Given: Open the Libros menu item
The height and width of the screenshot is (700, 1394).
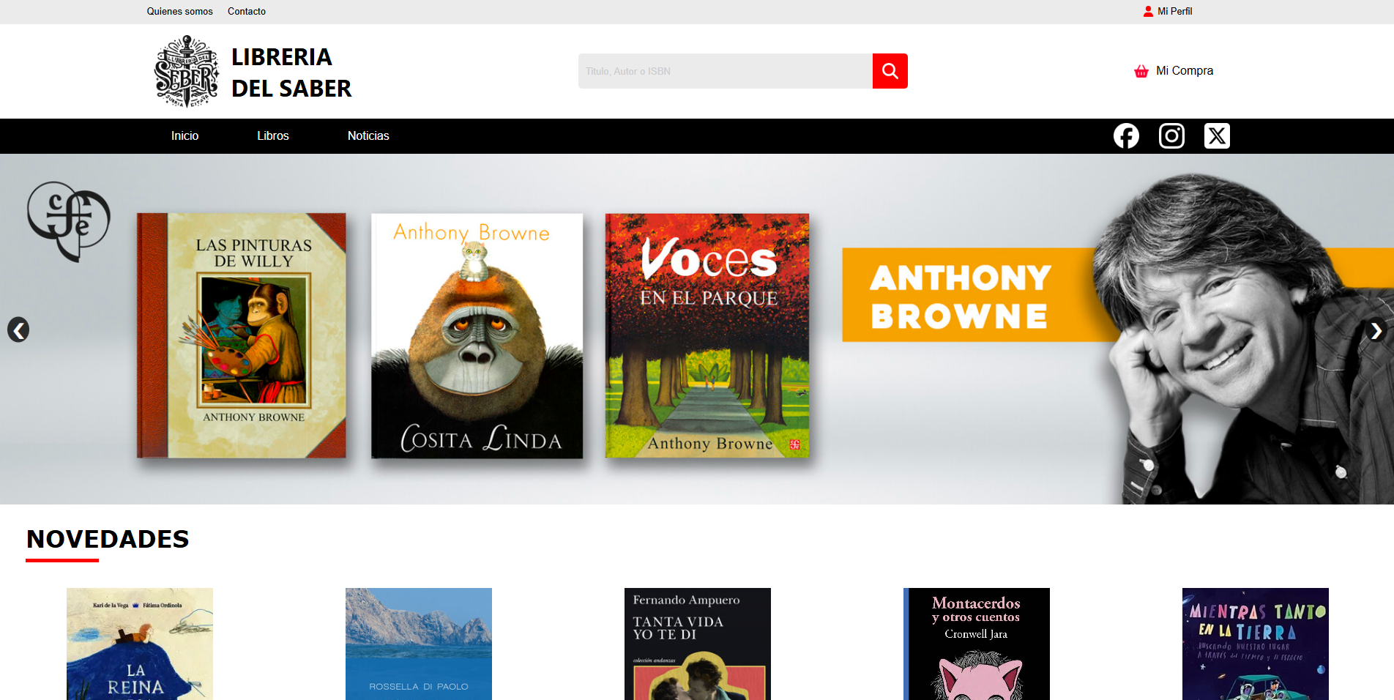Looking at the screenshot, I should 273,136.
